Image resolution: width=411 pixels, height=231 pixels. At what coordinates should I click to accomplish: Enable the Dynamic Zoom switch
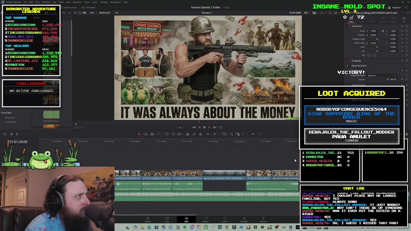click(x=348, y=66)
